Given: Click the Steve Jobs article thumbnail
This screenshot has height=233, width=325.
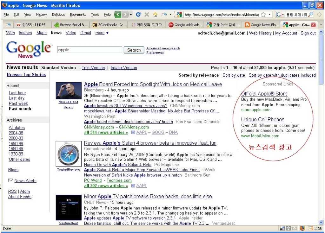Looking at the screenshot, I should (x=69, y=91).
